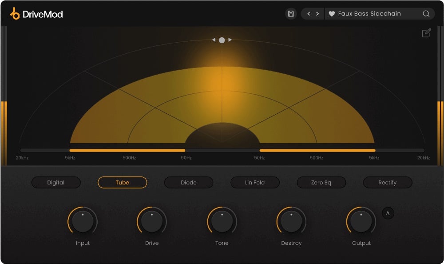Viewport: 444px width, 264px height.
Task: Go to the previous preset arrow
Action: 309,14
